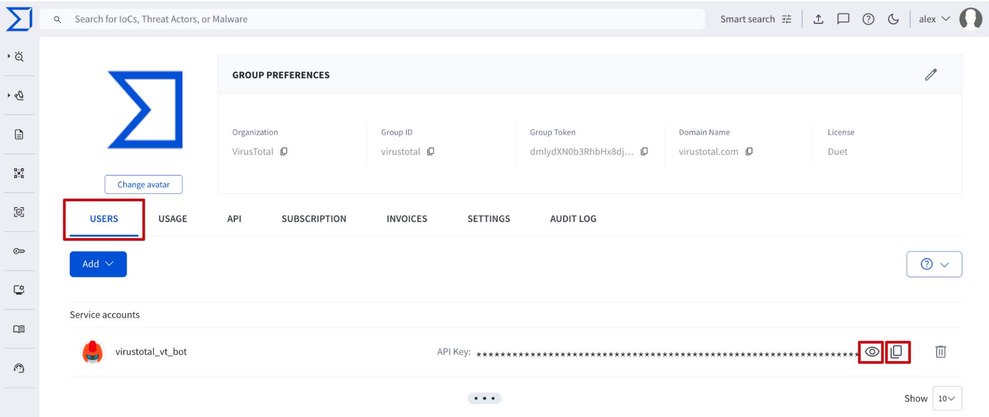Click the virustotal_vt_bot robot avatar
The height and width of the screenshot is (417, 989).
pyautogui.click(x=92, y=352)
